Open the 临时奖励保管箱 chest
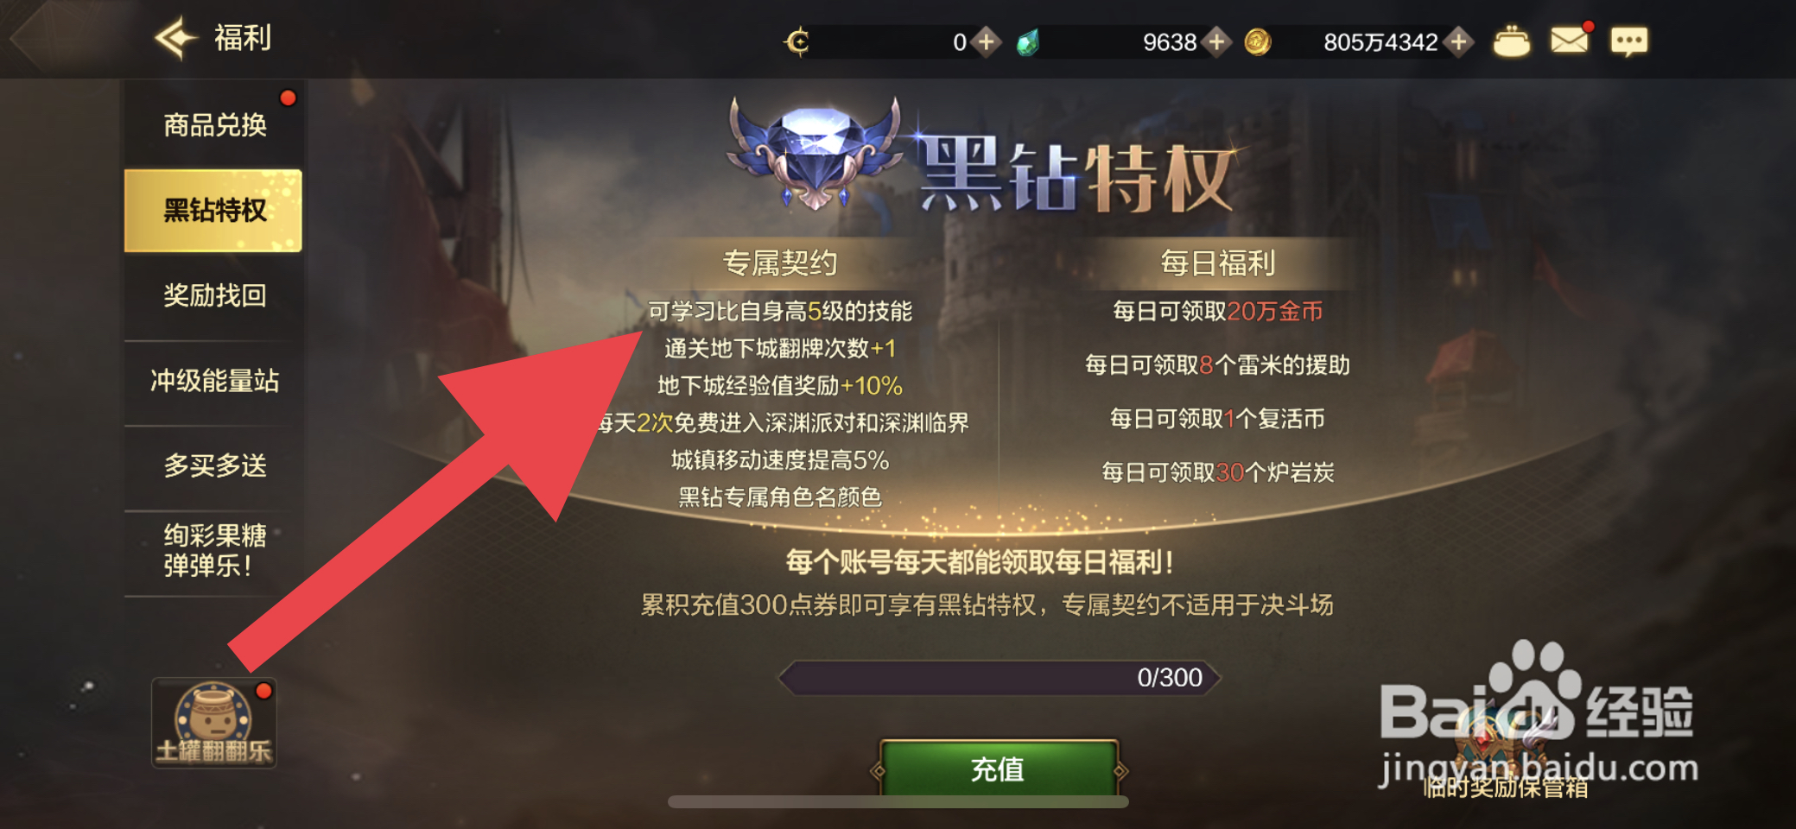This screenshot has height=829, width=1796. tap(1504, 751)
